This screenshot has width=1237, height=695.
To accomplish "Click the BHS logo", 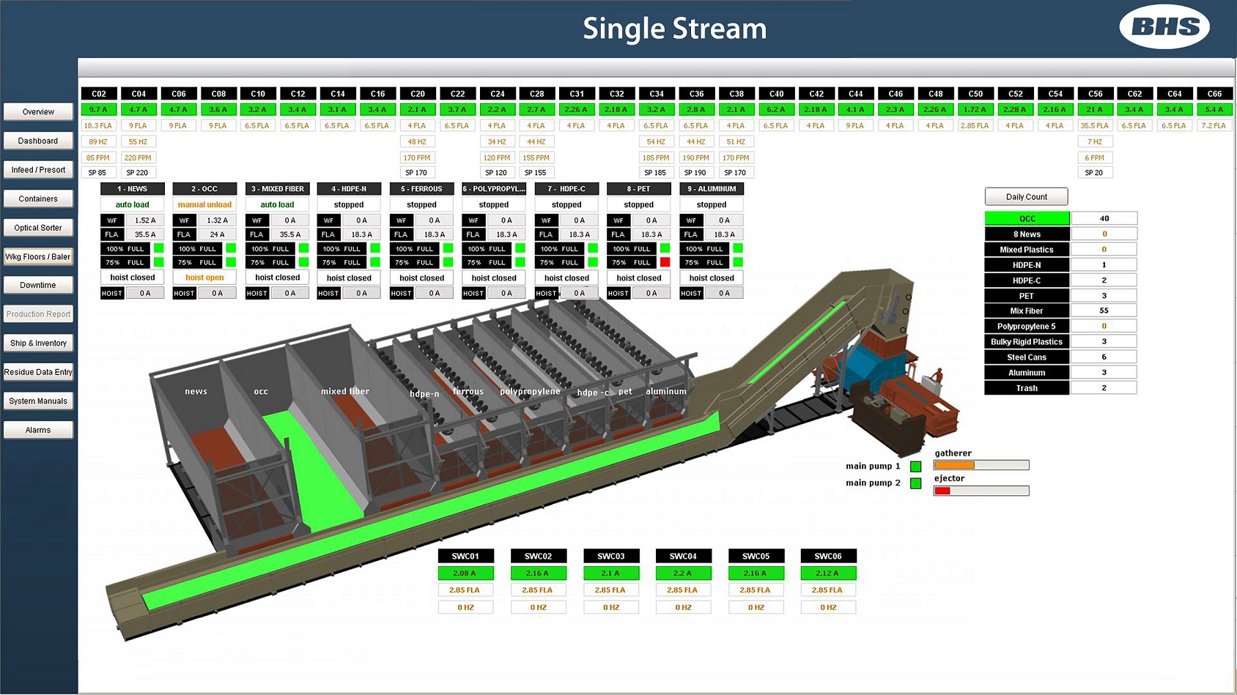I will pos(1164,27).
